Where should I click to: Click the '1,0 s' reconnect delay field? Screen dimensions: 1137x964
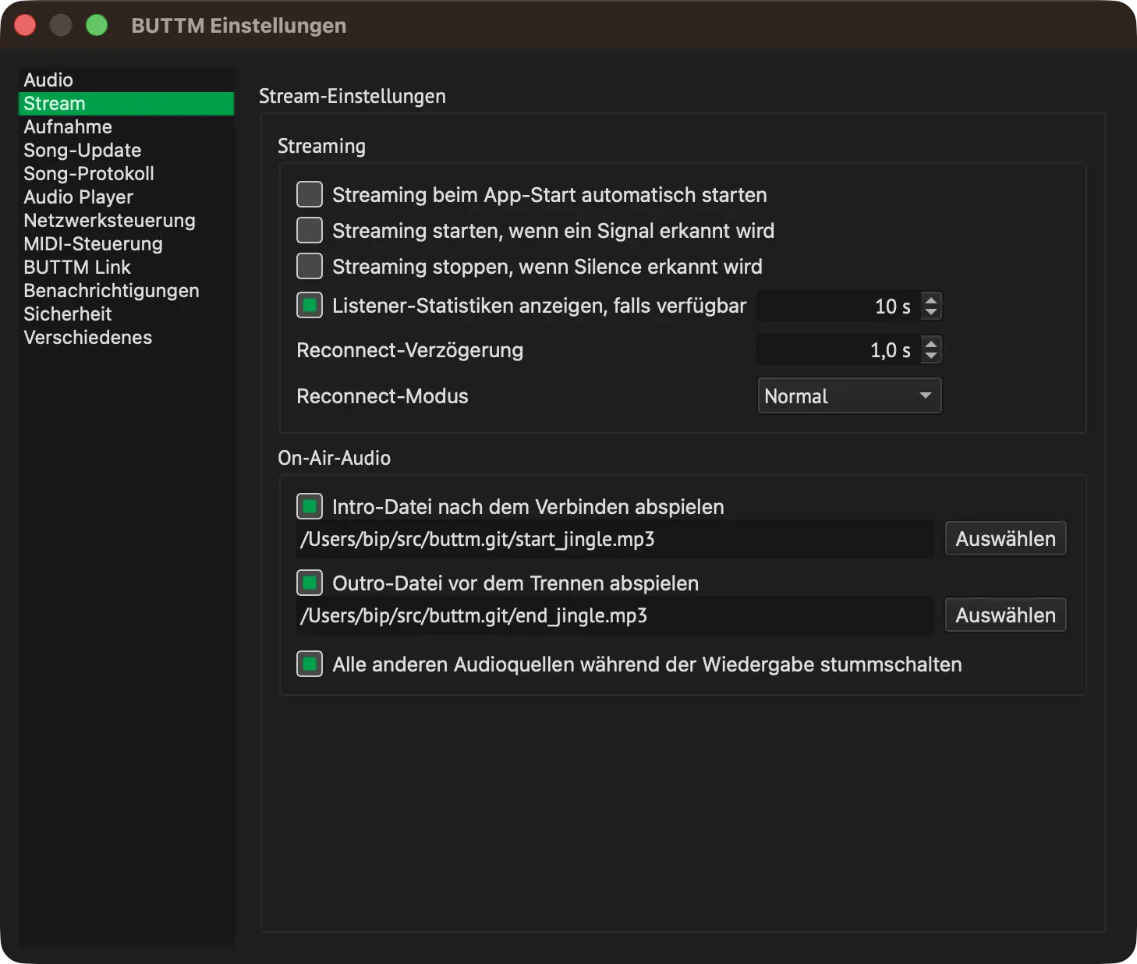click(839, 349)
